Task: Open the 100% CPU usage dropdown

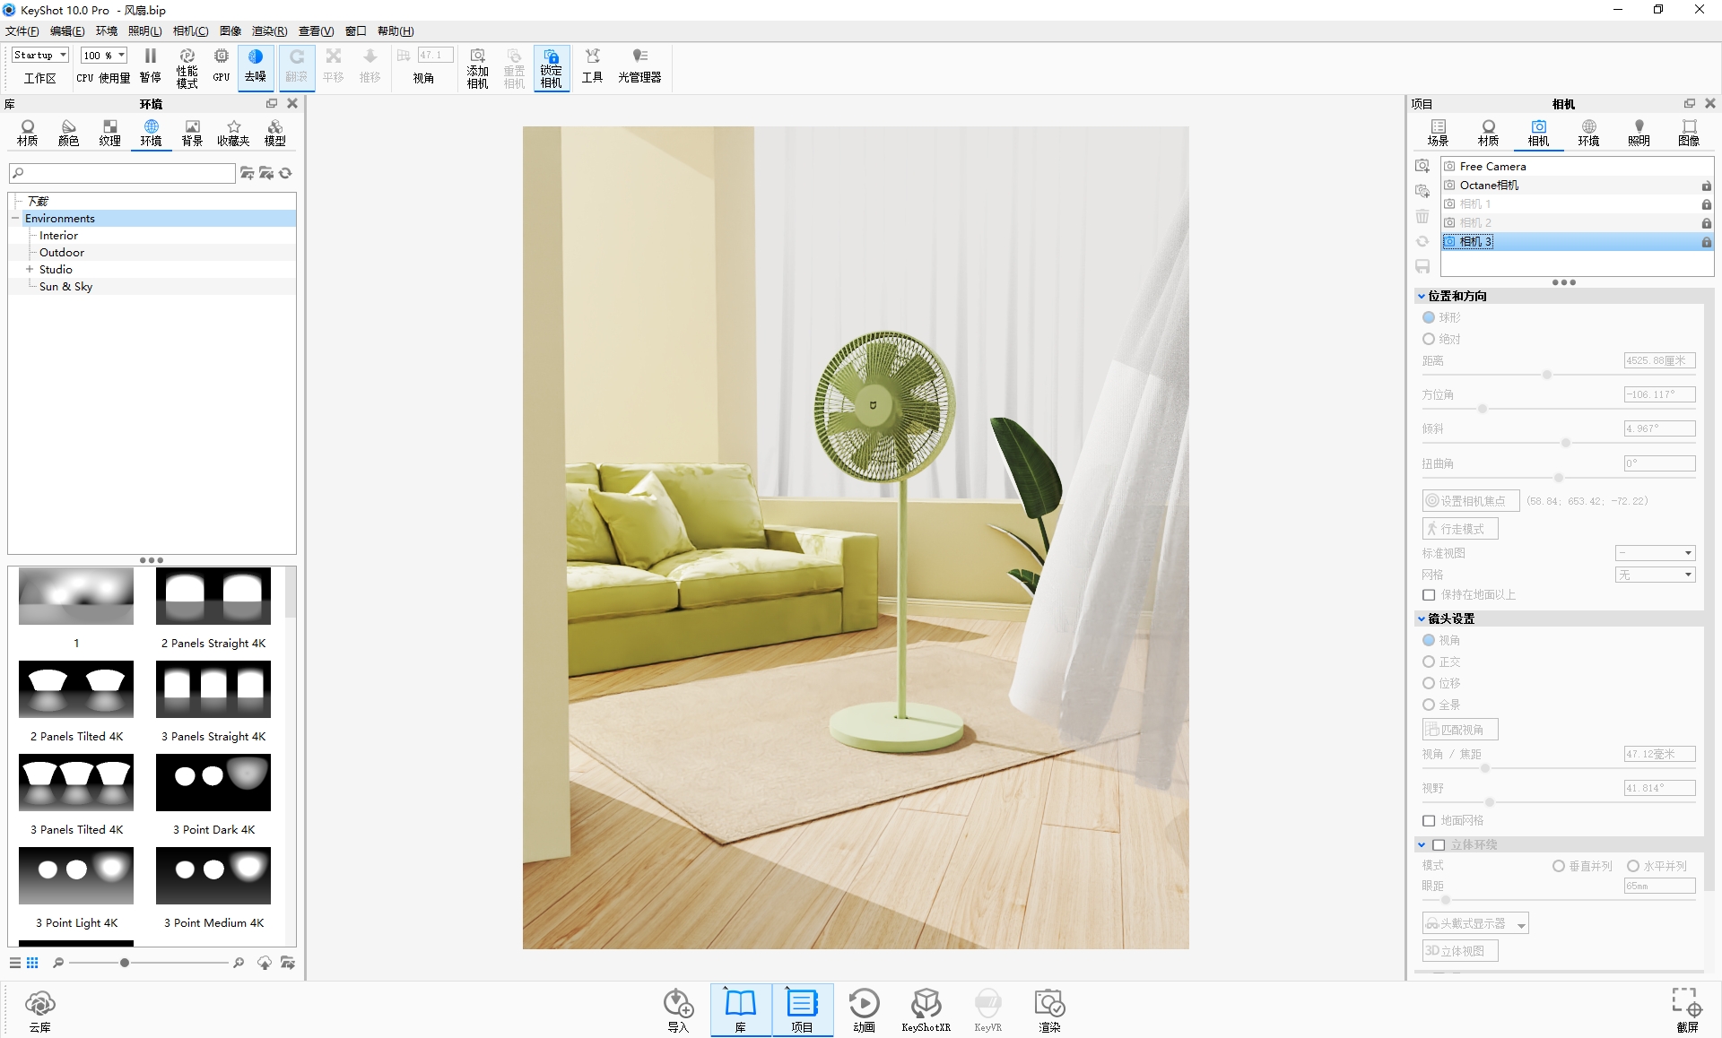Action: [104, 56]
